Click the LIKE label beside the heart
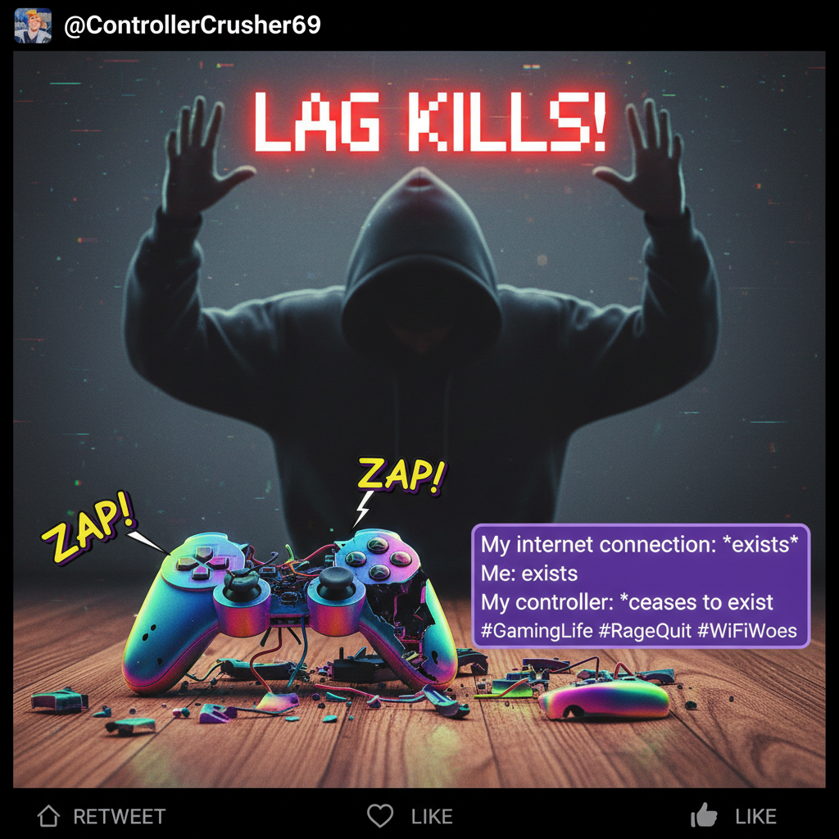This screenshot has width=839, height=839. coord(432,817)
